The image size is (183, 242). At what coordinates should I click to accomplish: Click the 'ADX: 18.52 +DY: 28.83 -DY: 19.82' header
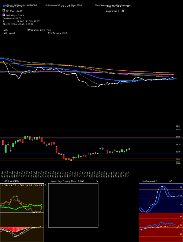(x=23, y=186)
